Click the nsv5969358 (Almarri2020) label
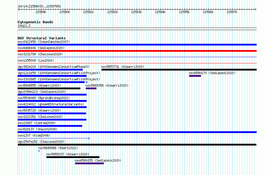265x175 pixels. coord(107,85)
